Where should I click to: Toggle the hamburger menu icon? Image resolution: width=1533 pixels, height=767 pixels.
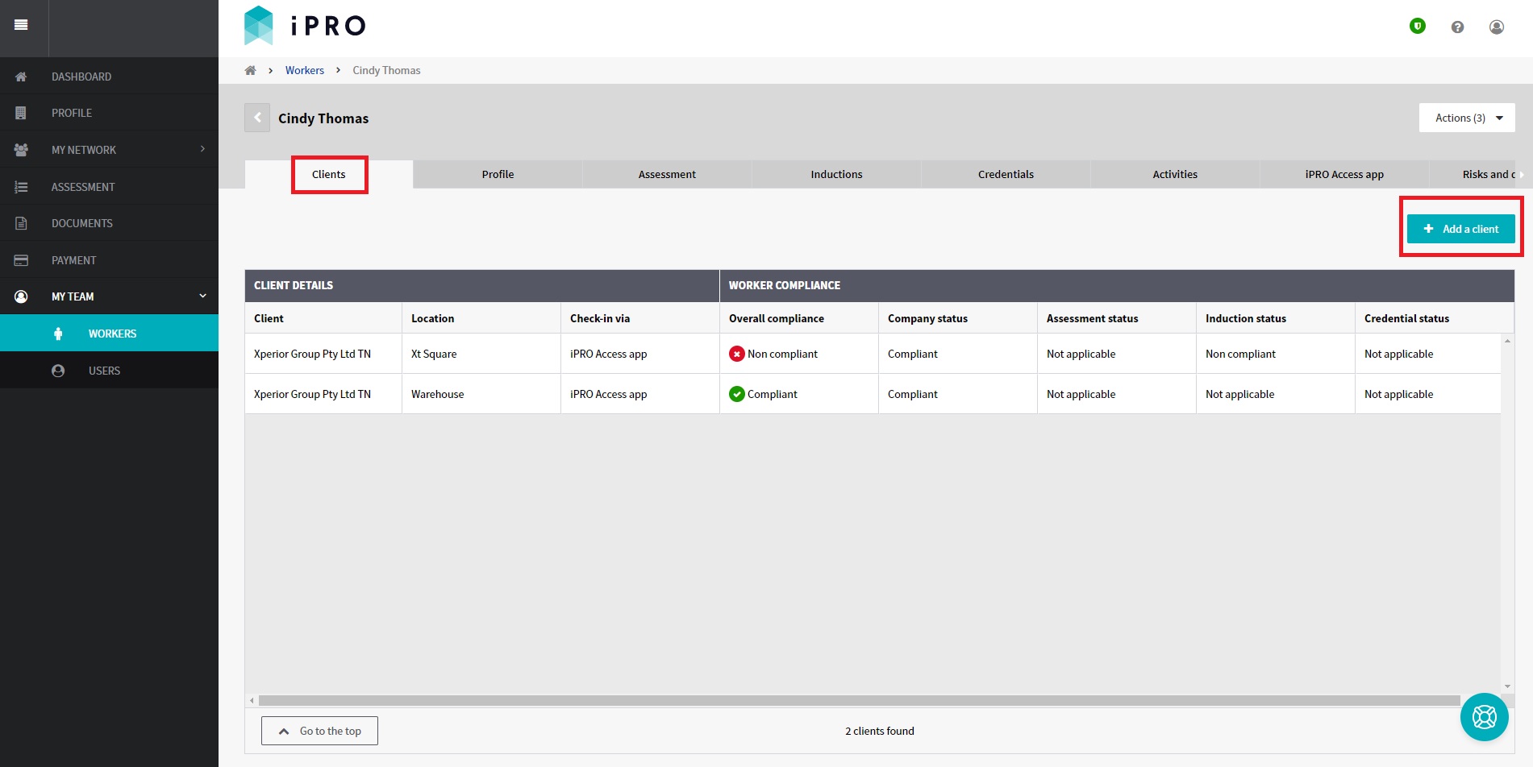22,25
